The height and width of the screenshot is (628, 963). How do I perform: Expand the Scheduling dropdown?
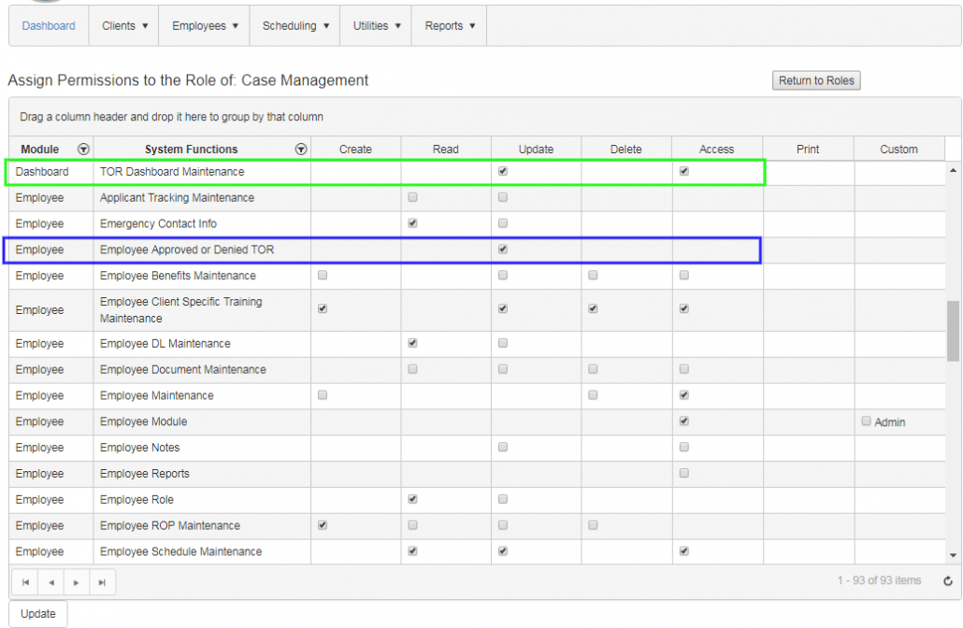click(x=294, y=25)
